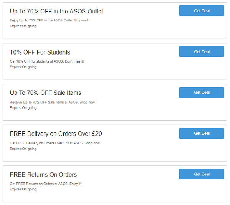This screenshot has height=205, width=230.
Task: Select the "Get FREE Returns on Orders" description
Action: pos(46,184)
